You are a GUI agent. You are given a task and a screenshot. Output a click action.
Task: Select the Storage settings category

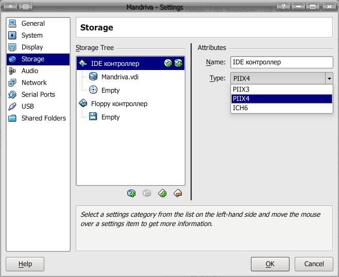(38, 59)
